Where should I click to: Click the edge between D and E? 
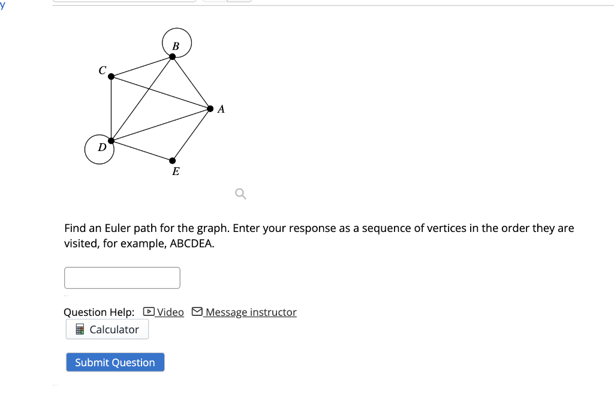tap(141, 150)
